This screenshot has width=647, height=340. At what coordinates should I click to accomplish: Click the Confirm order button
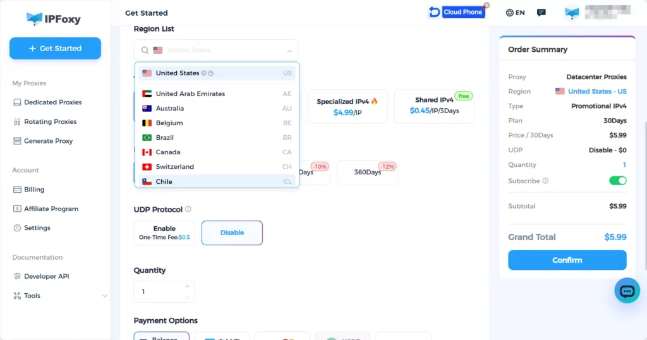567,260
